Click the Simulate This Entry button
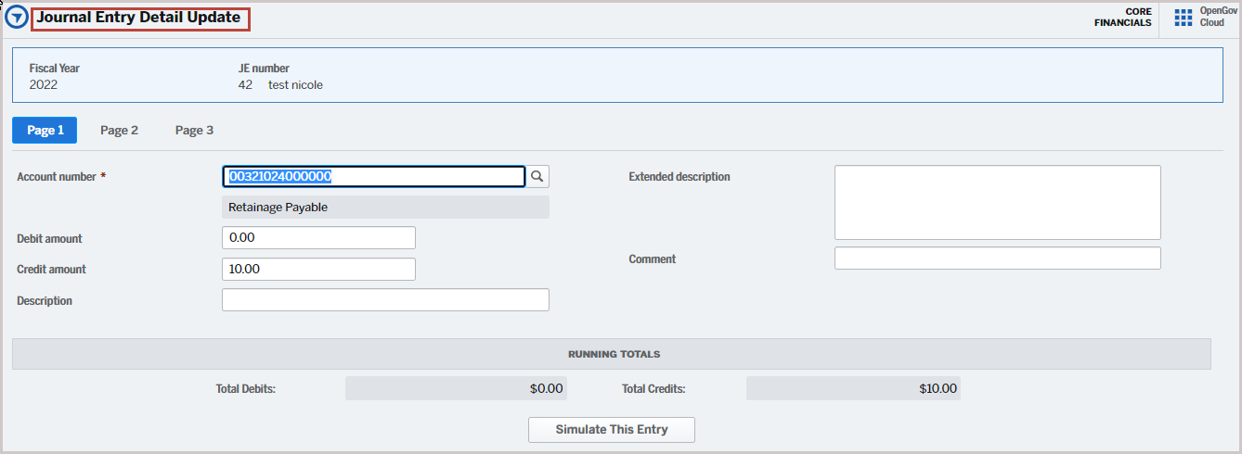Screen dimensions: 1242x454 click(612, 430)
